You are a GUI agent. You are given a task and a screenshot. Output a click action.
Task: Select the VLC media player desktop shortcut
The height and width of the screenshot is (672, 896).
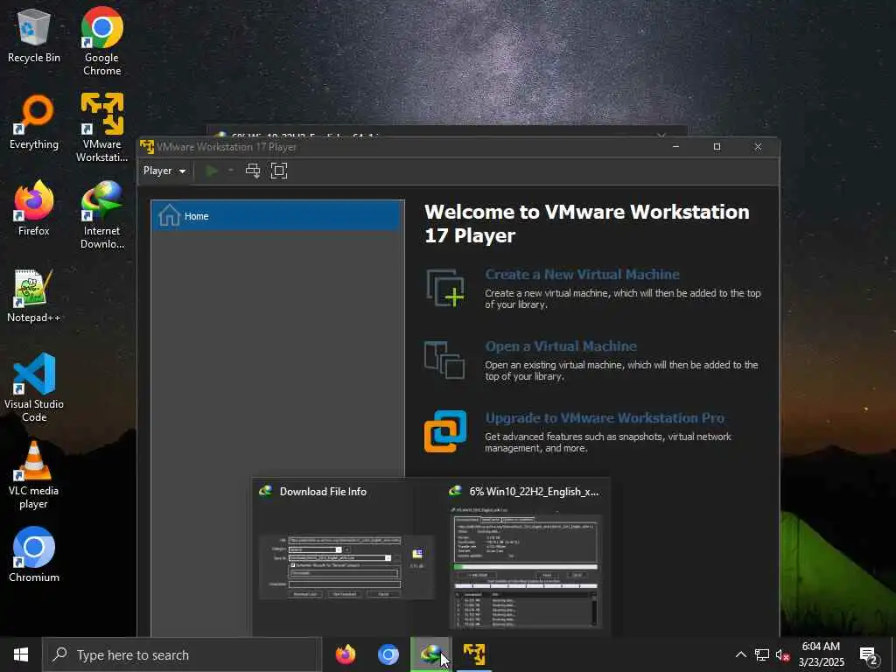click(x=34, y=475)
